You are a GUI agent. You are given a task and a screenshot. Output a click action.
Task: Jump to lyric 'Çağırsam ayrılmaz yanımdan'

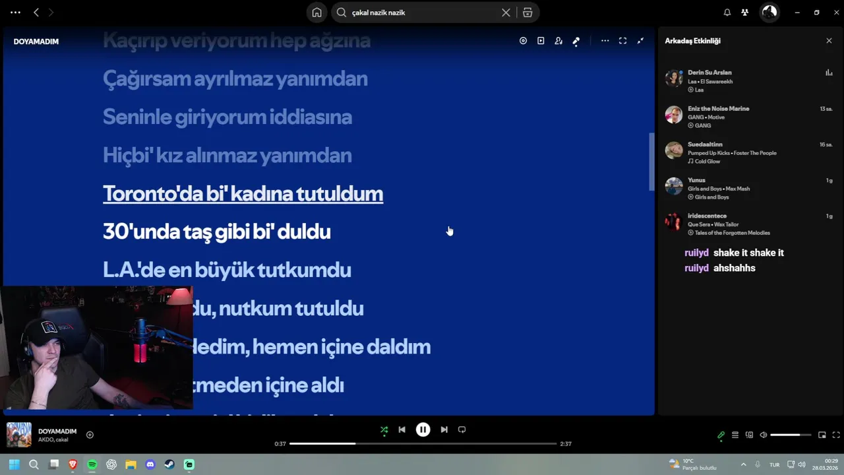pos(235,79)
